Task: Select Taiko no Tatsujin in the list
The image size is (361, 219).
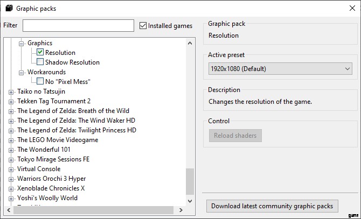Action: (x=41, y=91)
